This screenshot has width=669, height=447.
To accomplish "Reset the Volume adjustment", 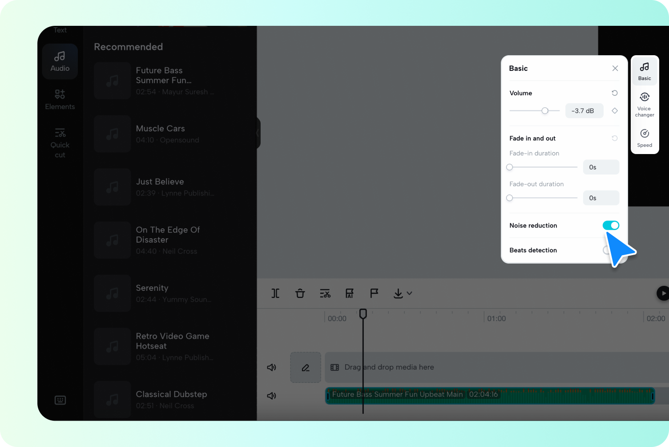I will 615,93.
